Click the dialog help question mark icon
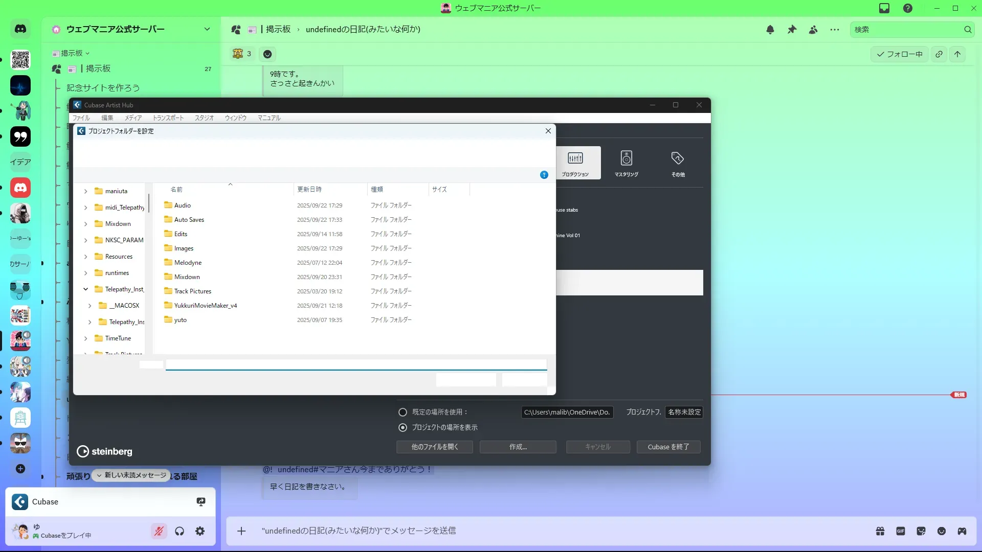 544,175
